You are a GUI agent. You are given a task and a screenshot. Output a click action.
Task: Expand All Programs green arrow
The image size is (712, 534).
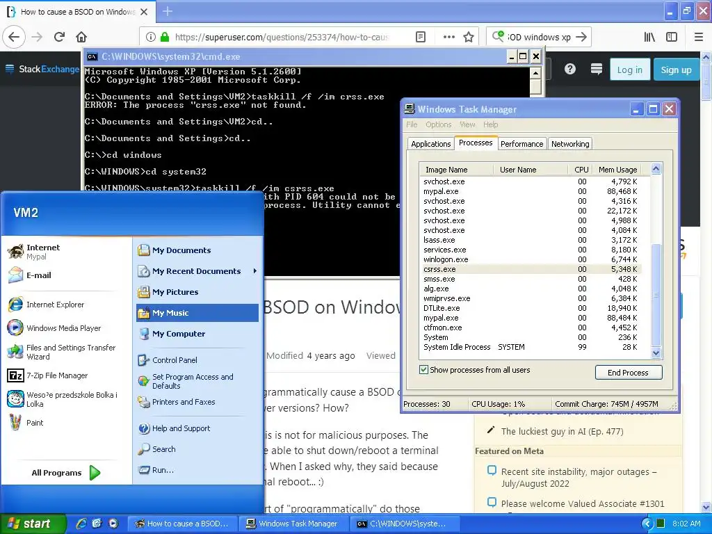[95, 473]
